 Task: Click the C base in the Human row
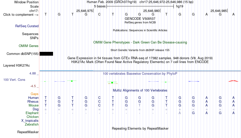pos(99,98)
